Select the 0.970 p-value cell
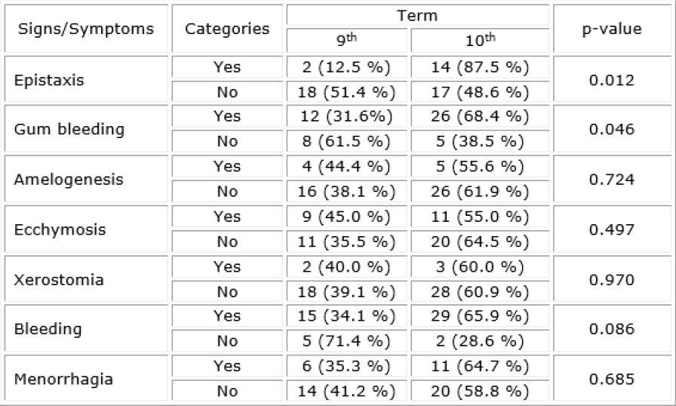 click(612, 279)
